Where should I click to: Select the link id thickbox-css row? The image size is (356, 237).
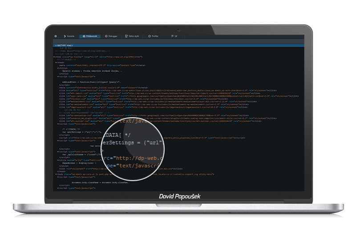click(x=143, y=99)
